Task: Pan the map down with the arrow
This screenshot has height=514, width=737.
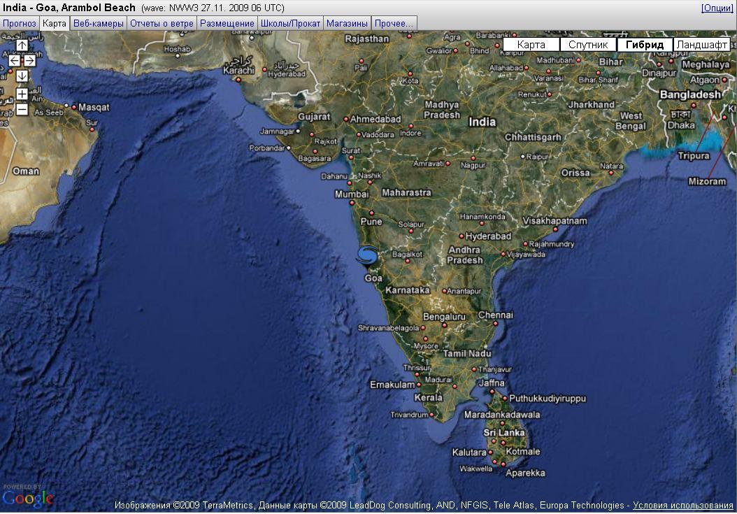Action: coord(22,76)
